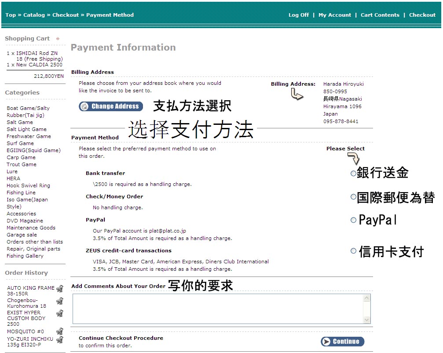Open the Fishing Line category
443x353 pixels.
click(x=21, y=193)
